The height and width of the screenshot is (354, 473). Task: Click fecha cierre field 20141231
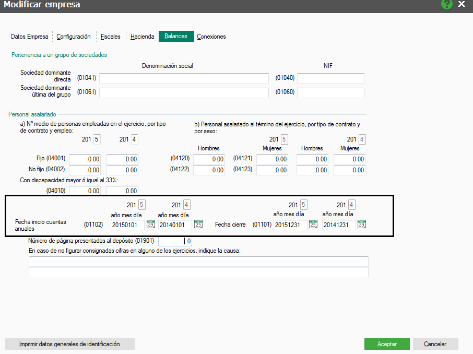(339, 225)
